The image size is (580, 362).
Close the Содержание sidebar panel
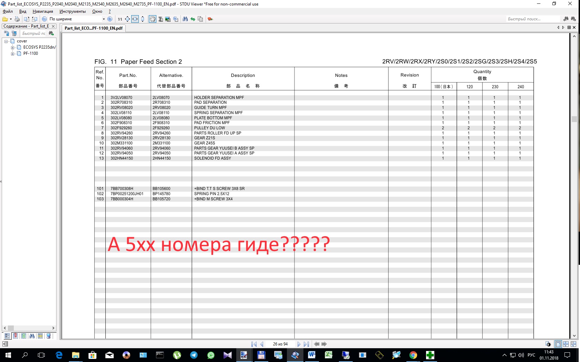coord(53,26)
